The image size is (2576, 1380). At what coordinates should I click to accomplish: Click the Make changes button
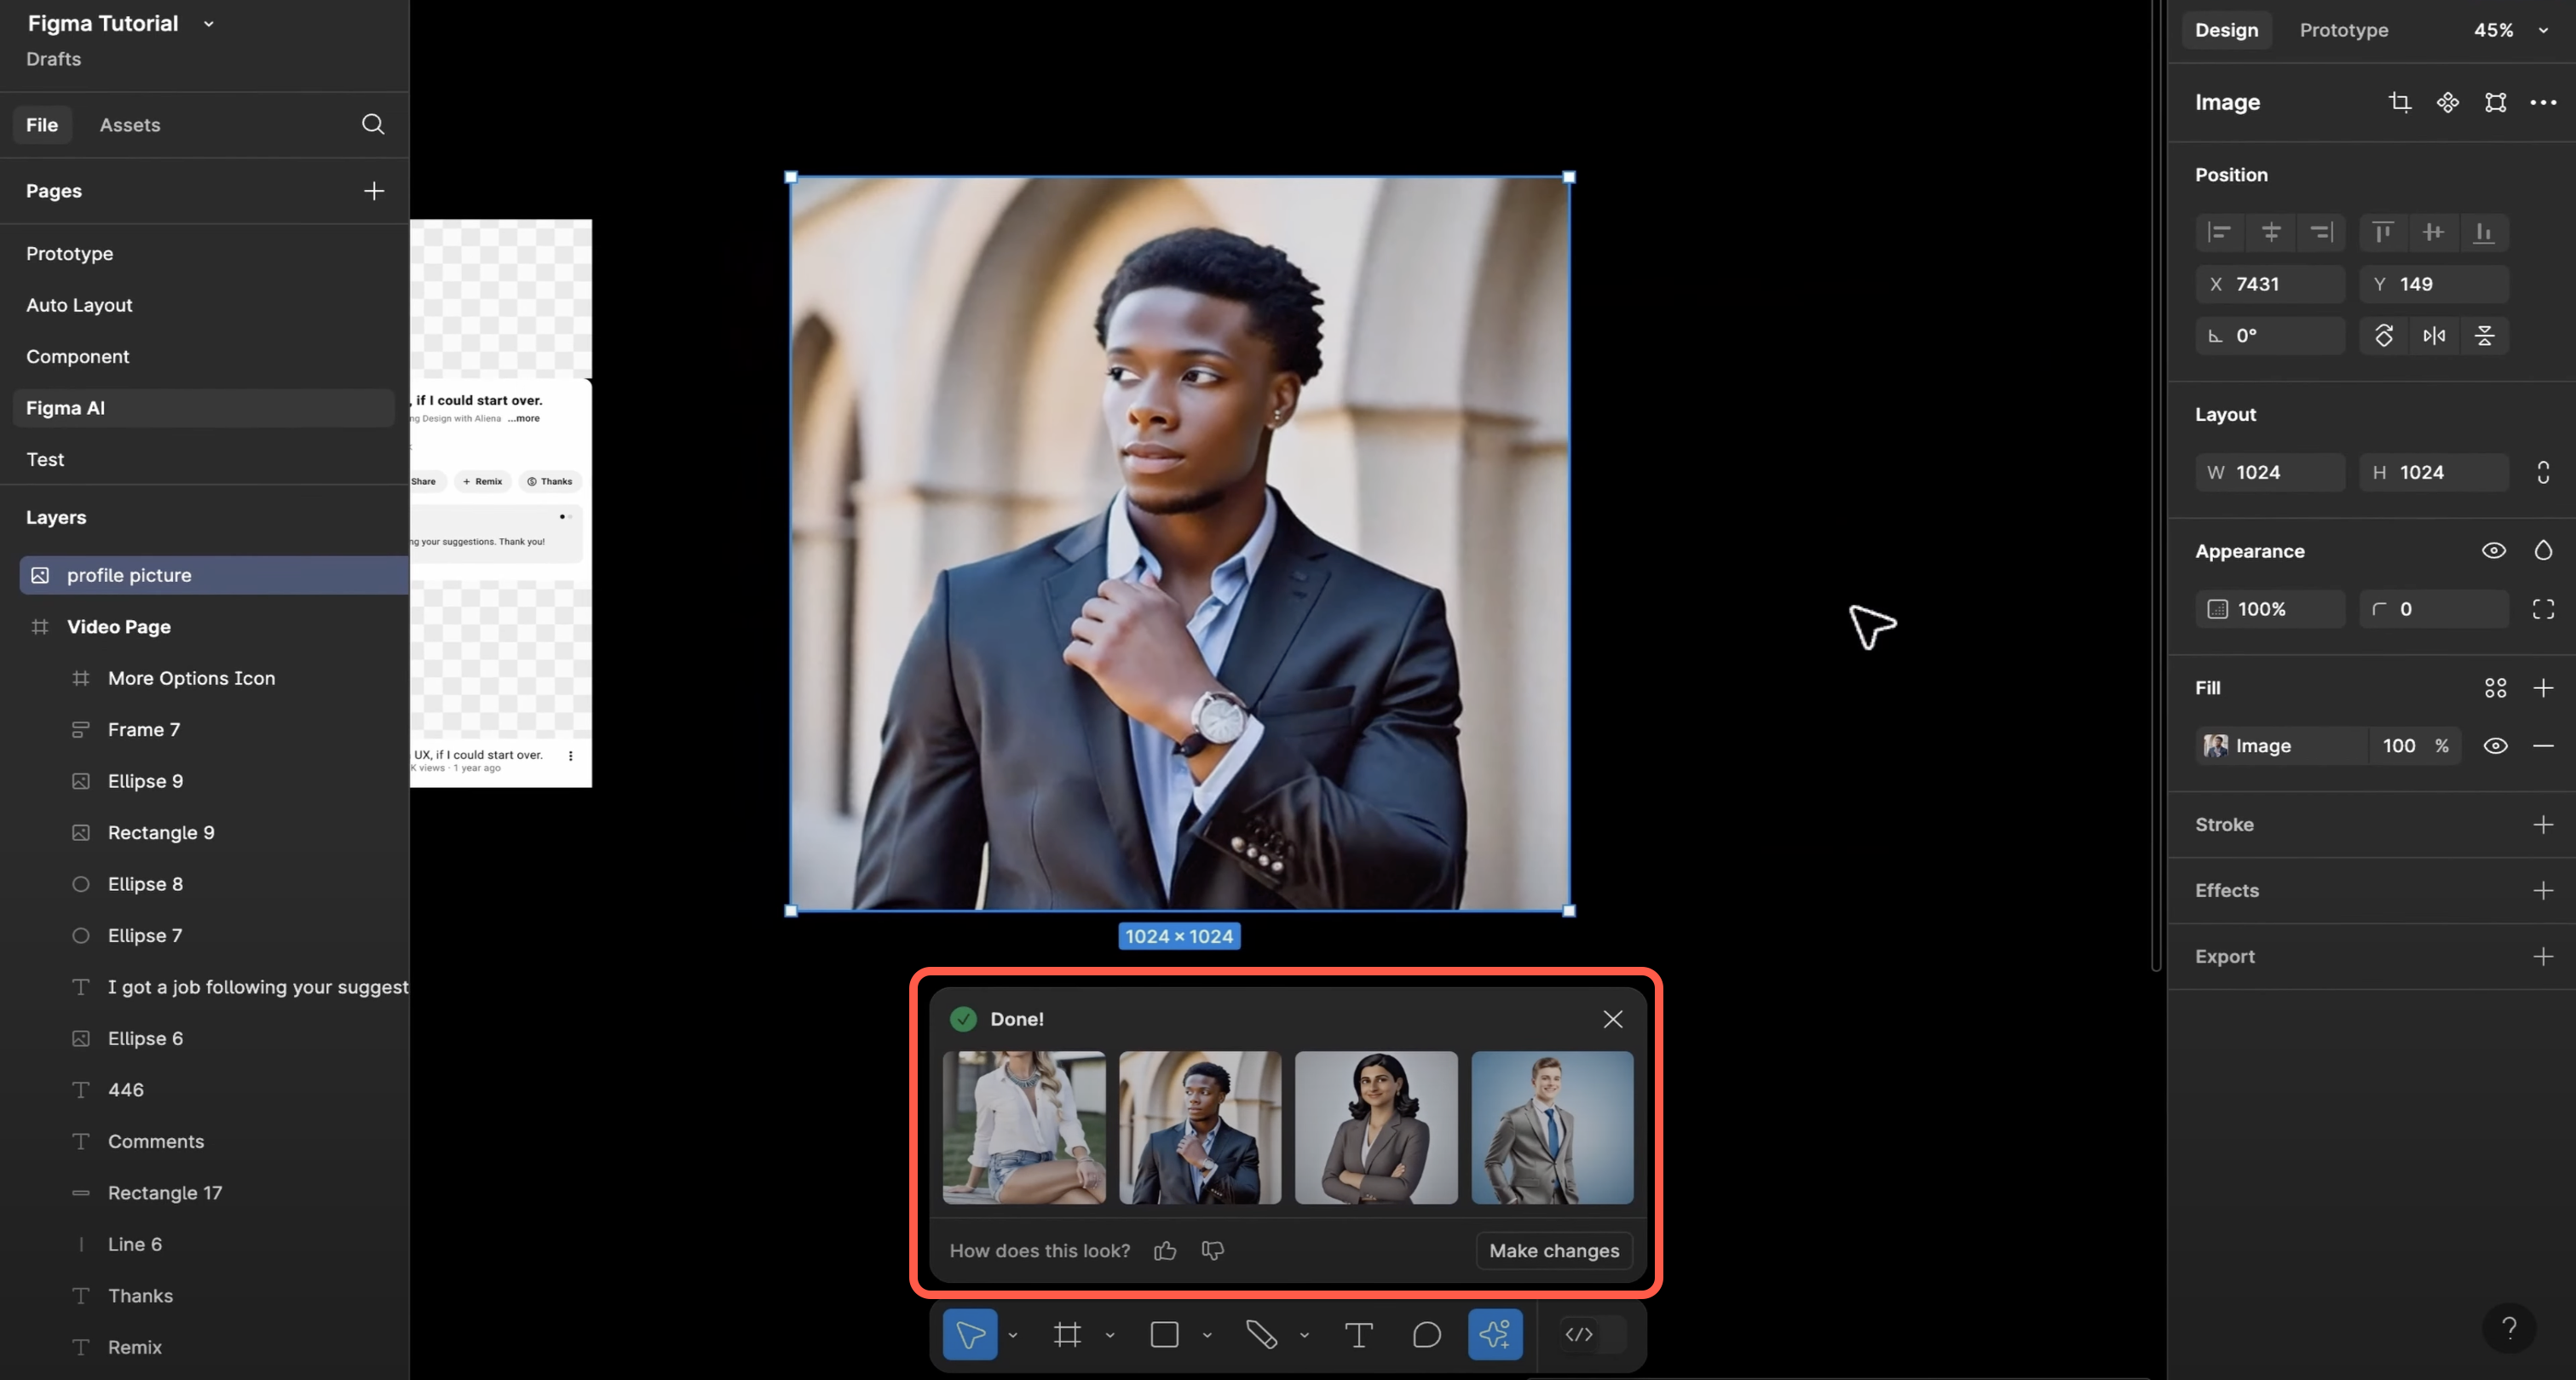[1553, 1250]
